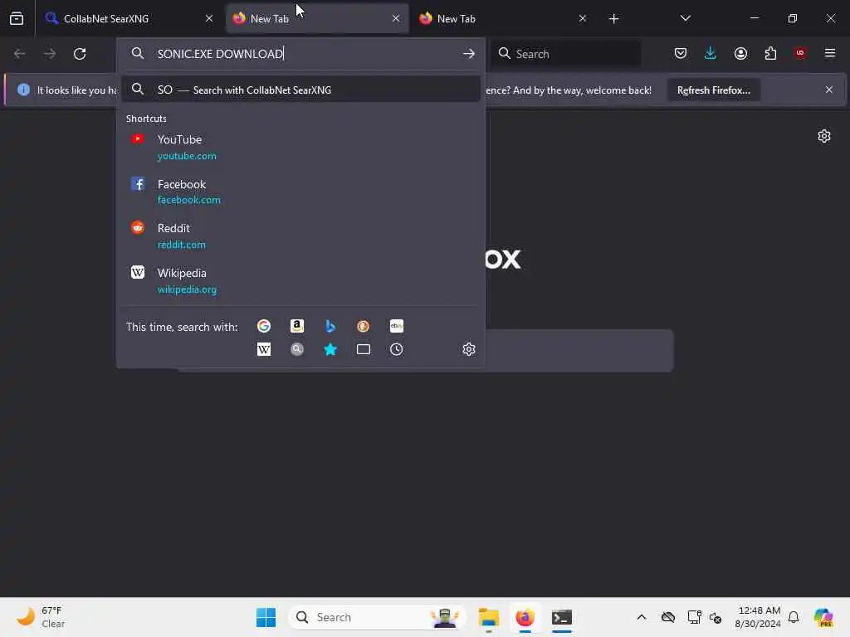Close the CollabNet SearXNG tab

(x=209, y=18)
